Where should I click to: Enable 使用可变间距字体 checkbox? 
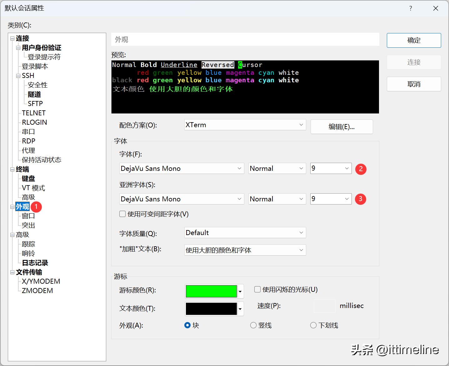pos(123,214)
